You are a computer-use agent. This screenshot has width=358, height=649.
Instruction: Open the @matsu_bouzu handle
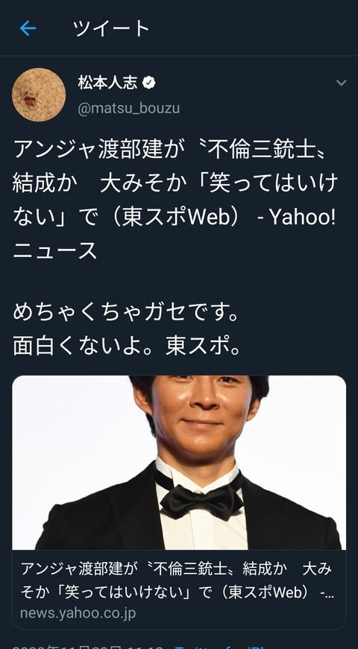pos(128,109)
